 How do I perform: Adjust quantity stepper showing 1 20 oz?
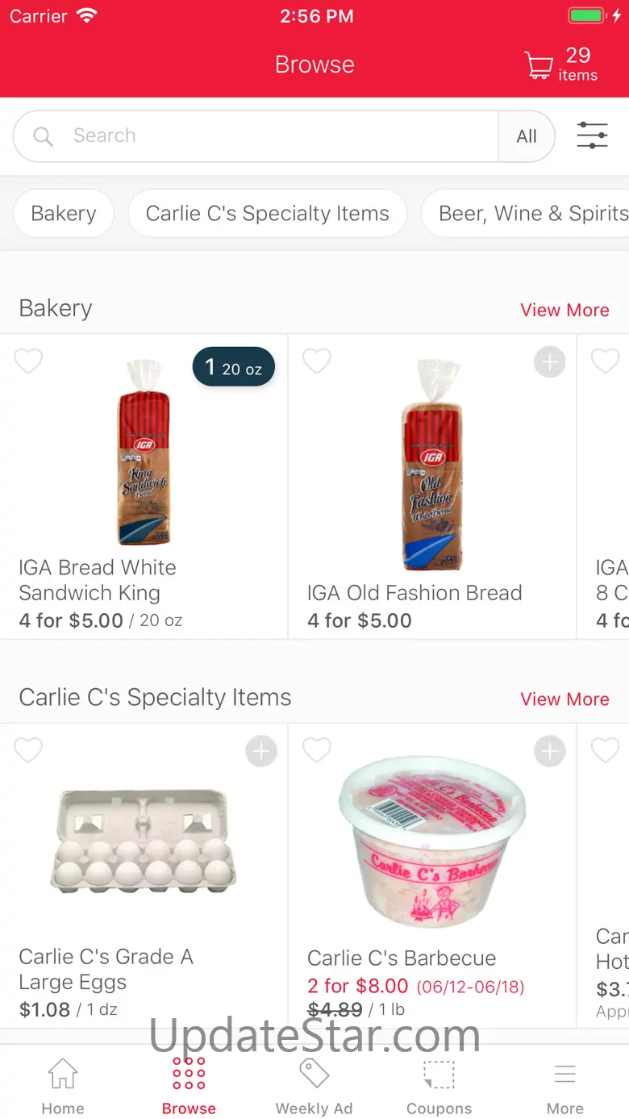pos(234,368)
